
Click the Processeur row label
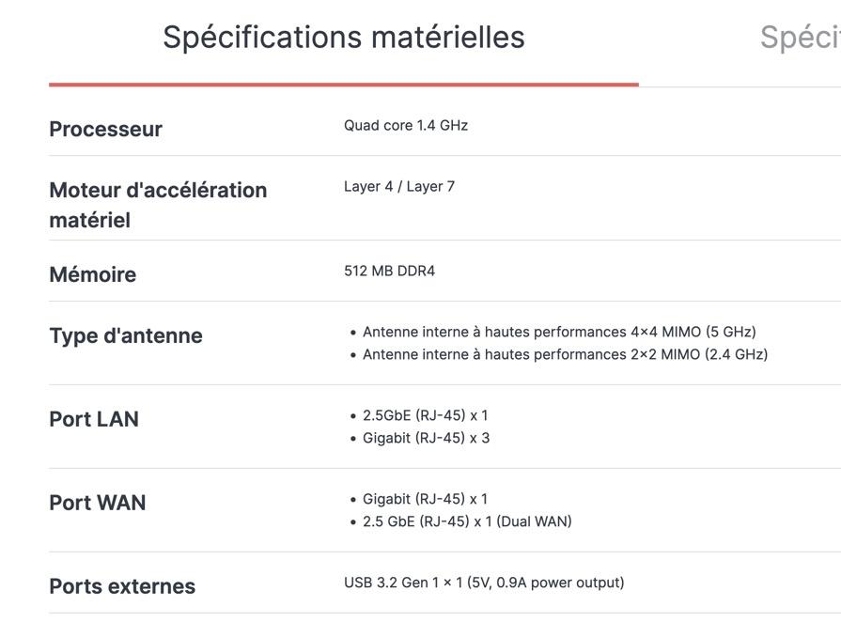pyautogui.click(x=105, y=130)
